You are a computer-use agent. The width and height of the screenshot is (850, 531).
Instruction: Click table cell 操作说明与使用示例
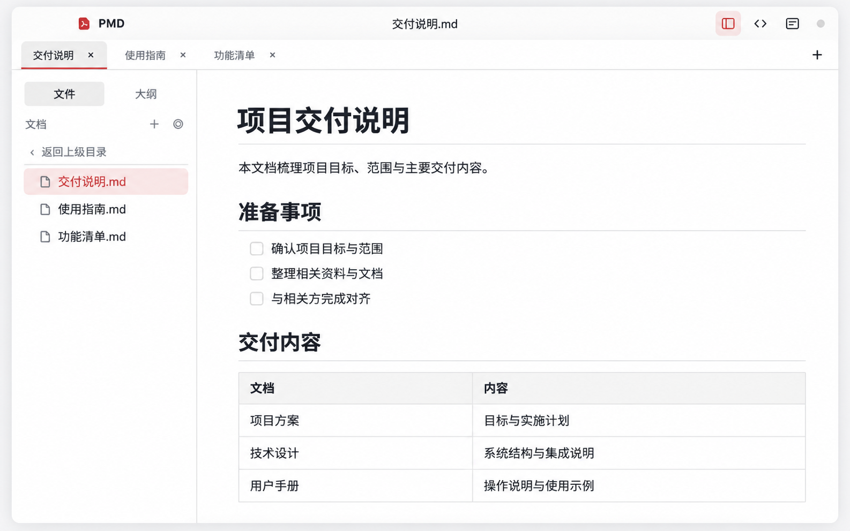tap(639, 486)
